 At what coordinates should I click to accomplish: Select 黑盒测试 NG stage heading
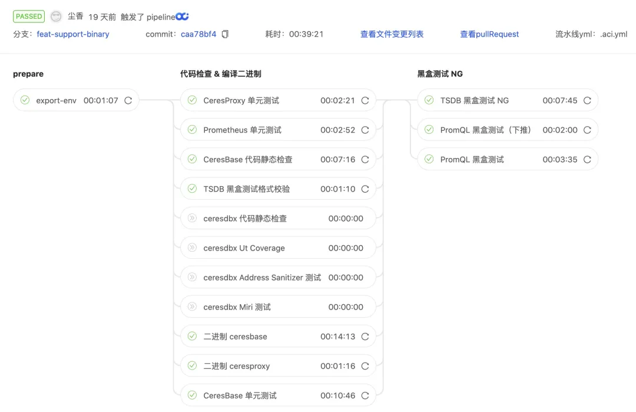440,74
